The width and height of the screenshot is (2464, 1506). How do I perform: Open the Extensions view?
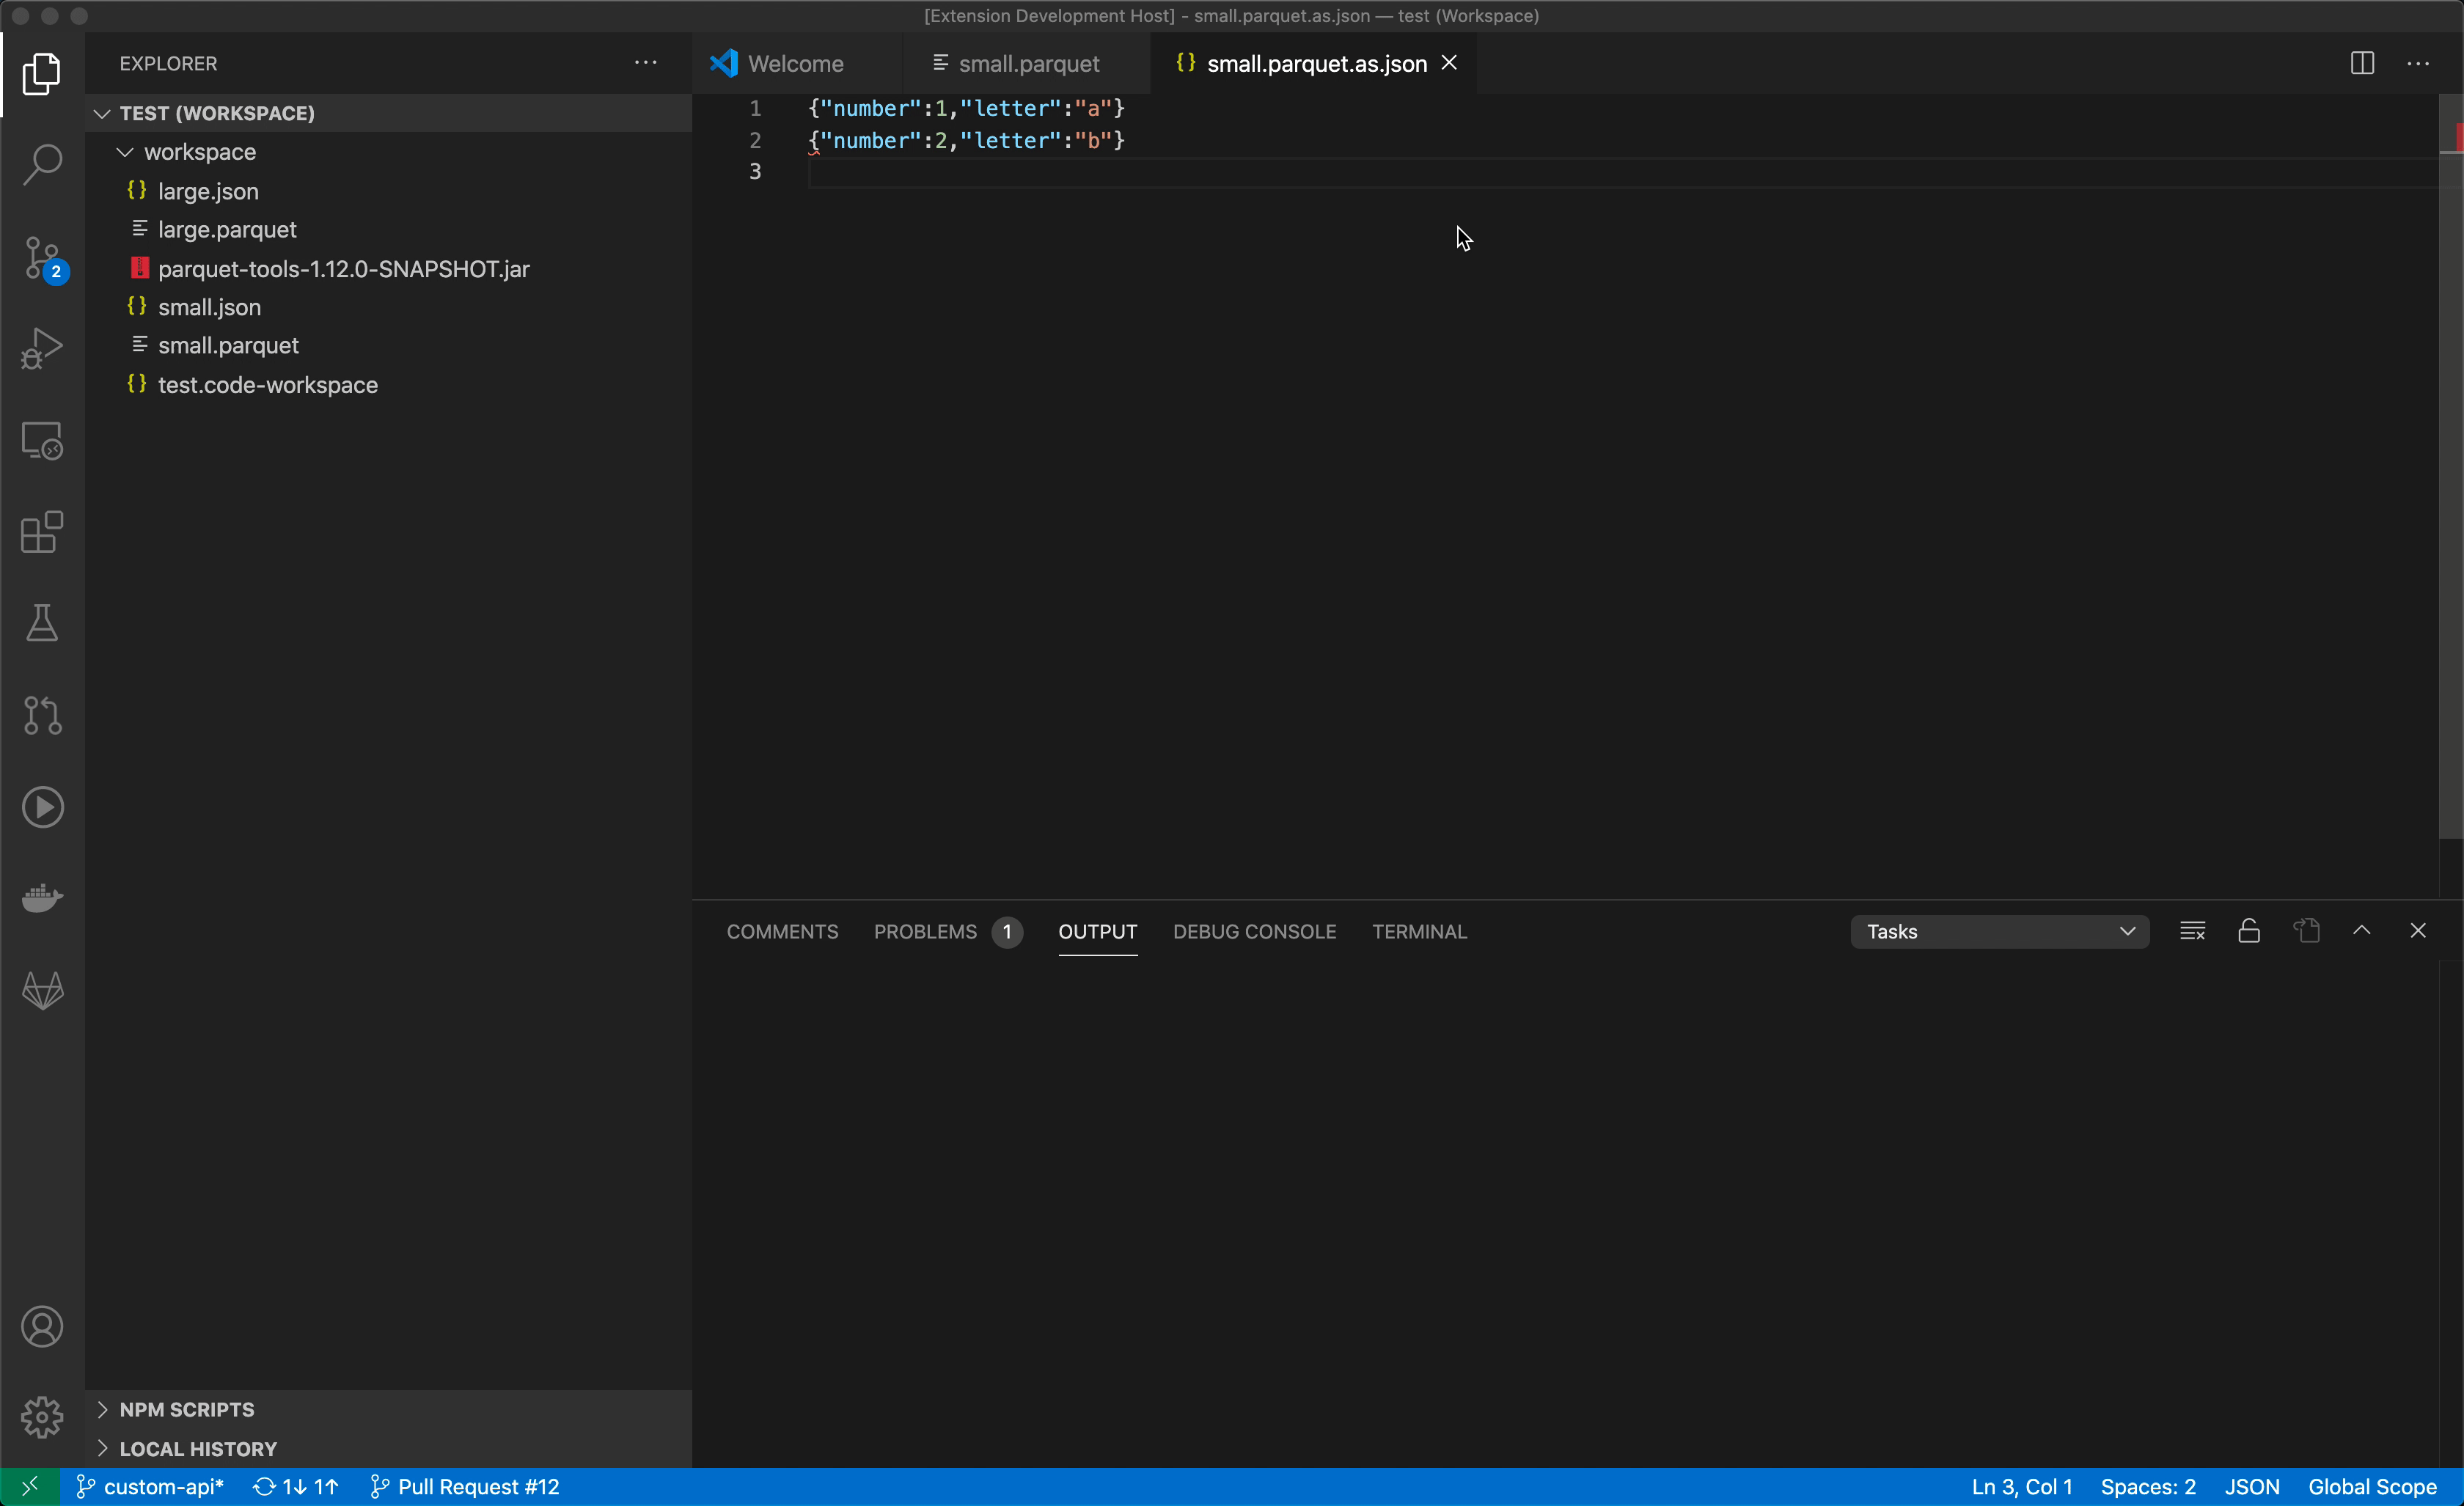(x=42, y=532)
